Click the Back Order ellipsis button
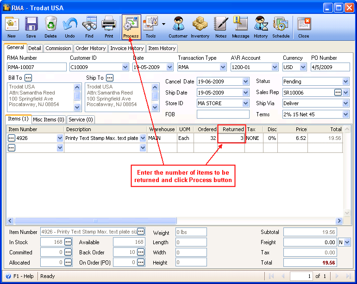 point(141,252)
